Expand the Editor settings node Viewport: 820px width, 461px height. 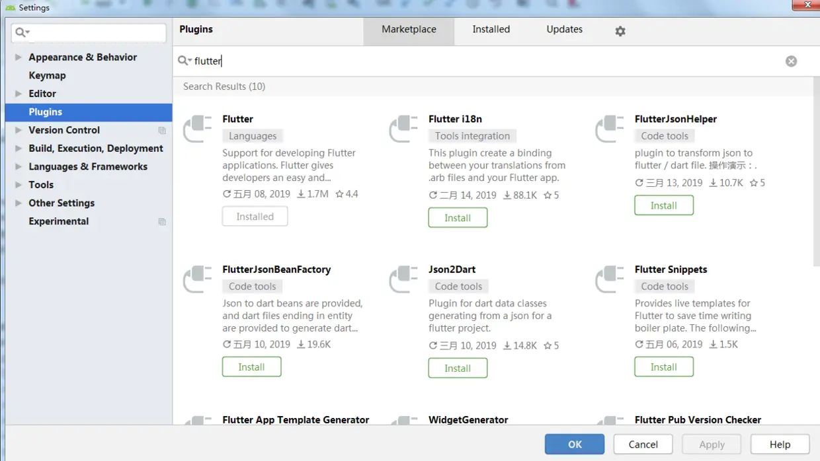[19, 94]
